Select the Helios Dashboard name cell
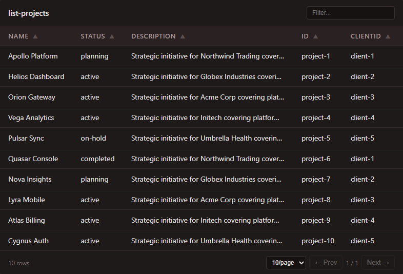 tap(36, 76)
